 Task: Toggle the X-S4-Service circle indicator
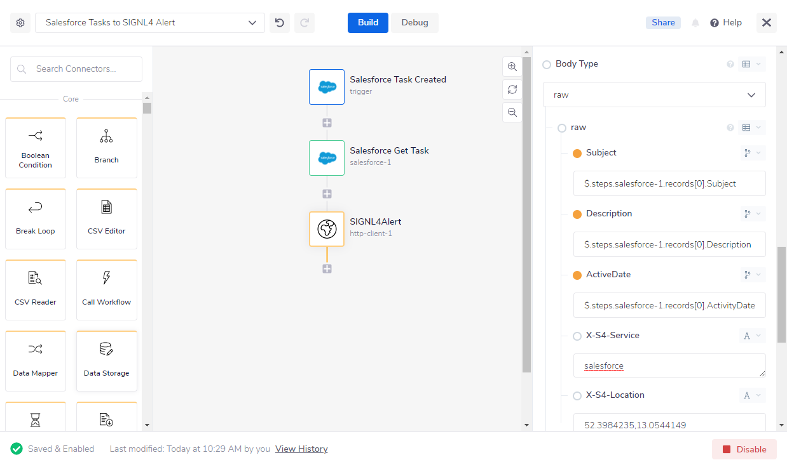click(577, 336)
